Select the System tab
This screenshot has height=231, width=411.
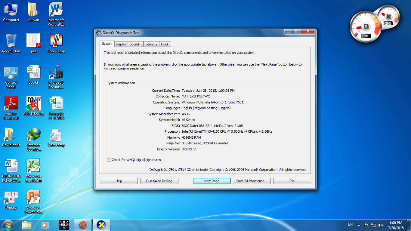pos(107,44)
